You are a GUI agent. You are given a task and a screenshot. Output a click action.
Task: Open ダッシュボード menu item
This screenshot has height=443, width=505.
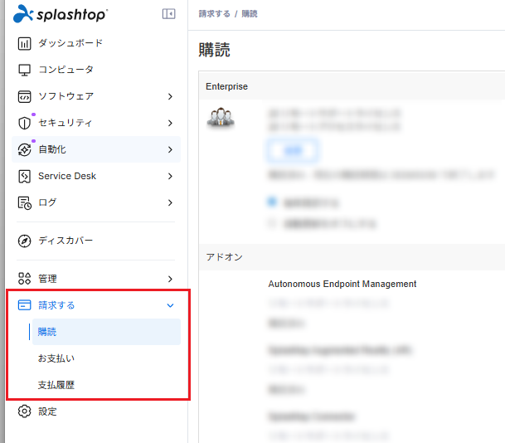pyautogui.click(x=96, y=43)
